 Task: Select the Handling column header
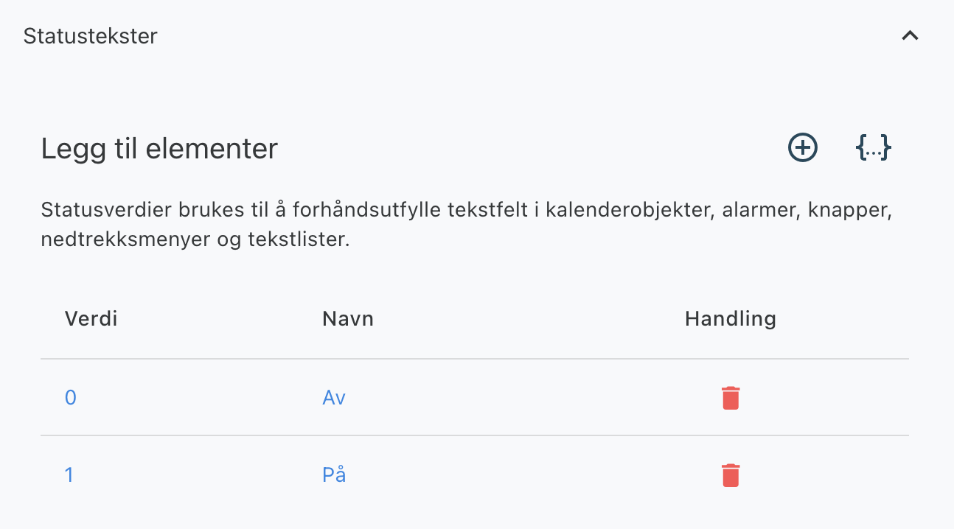731,319
